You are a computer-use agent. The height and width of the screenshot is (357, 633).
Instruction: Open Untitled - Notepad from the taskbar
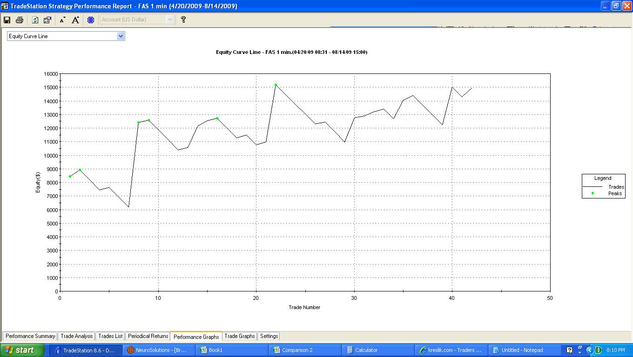click(525, 350)
